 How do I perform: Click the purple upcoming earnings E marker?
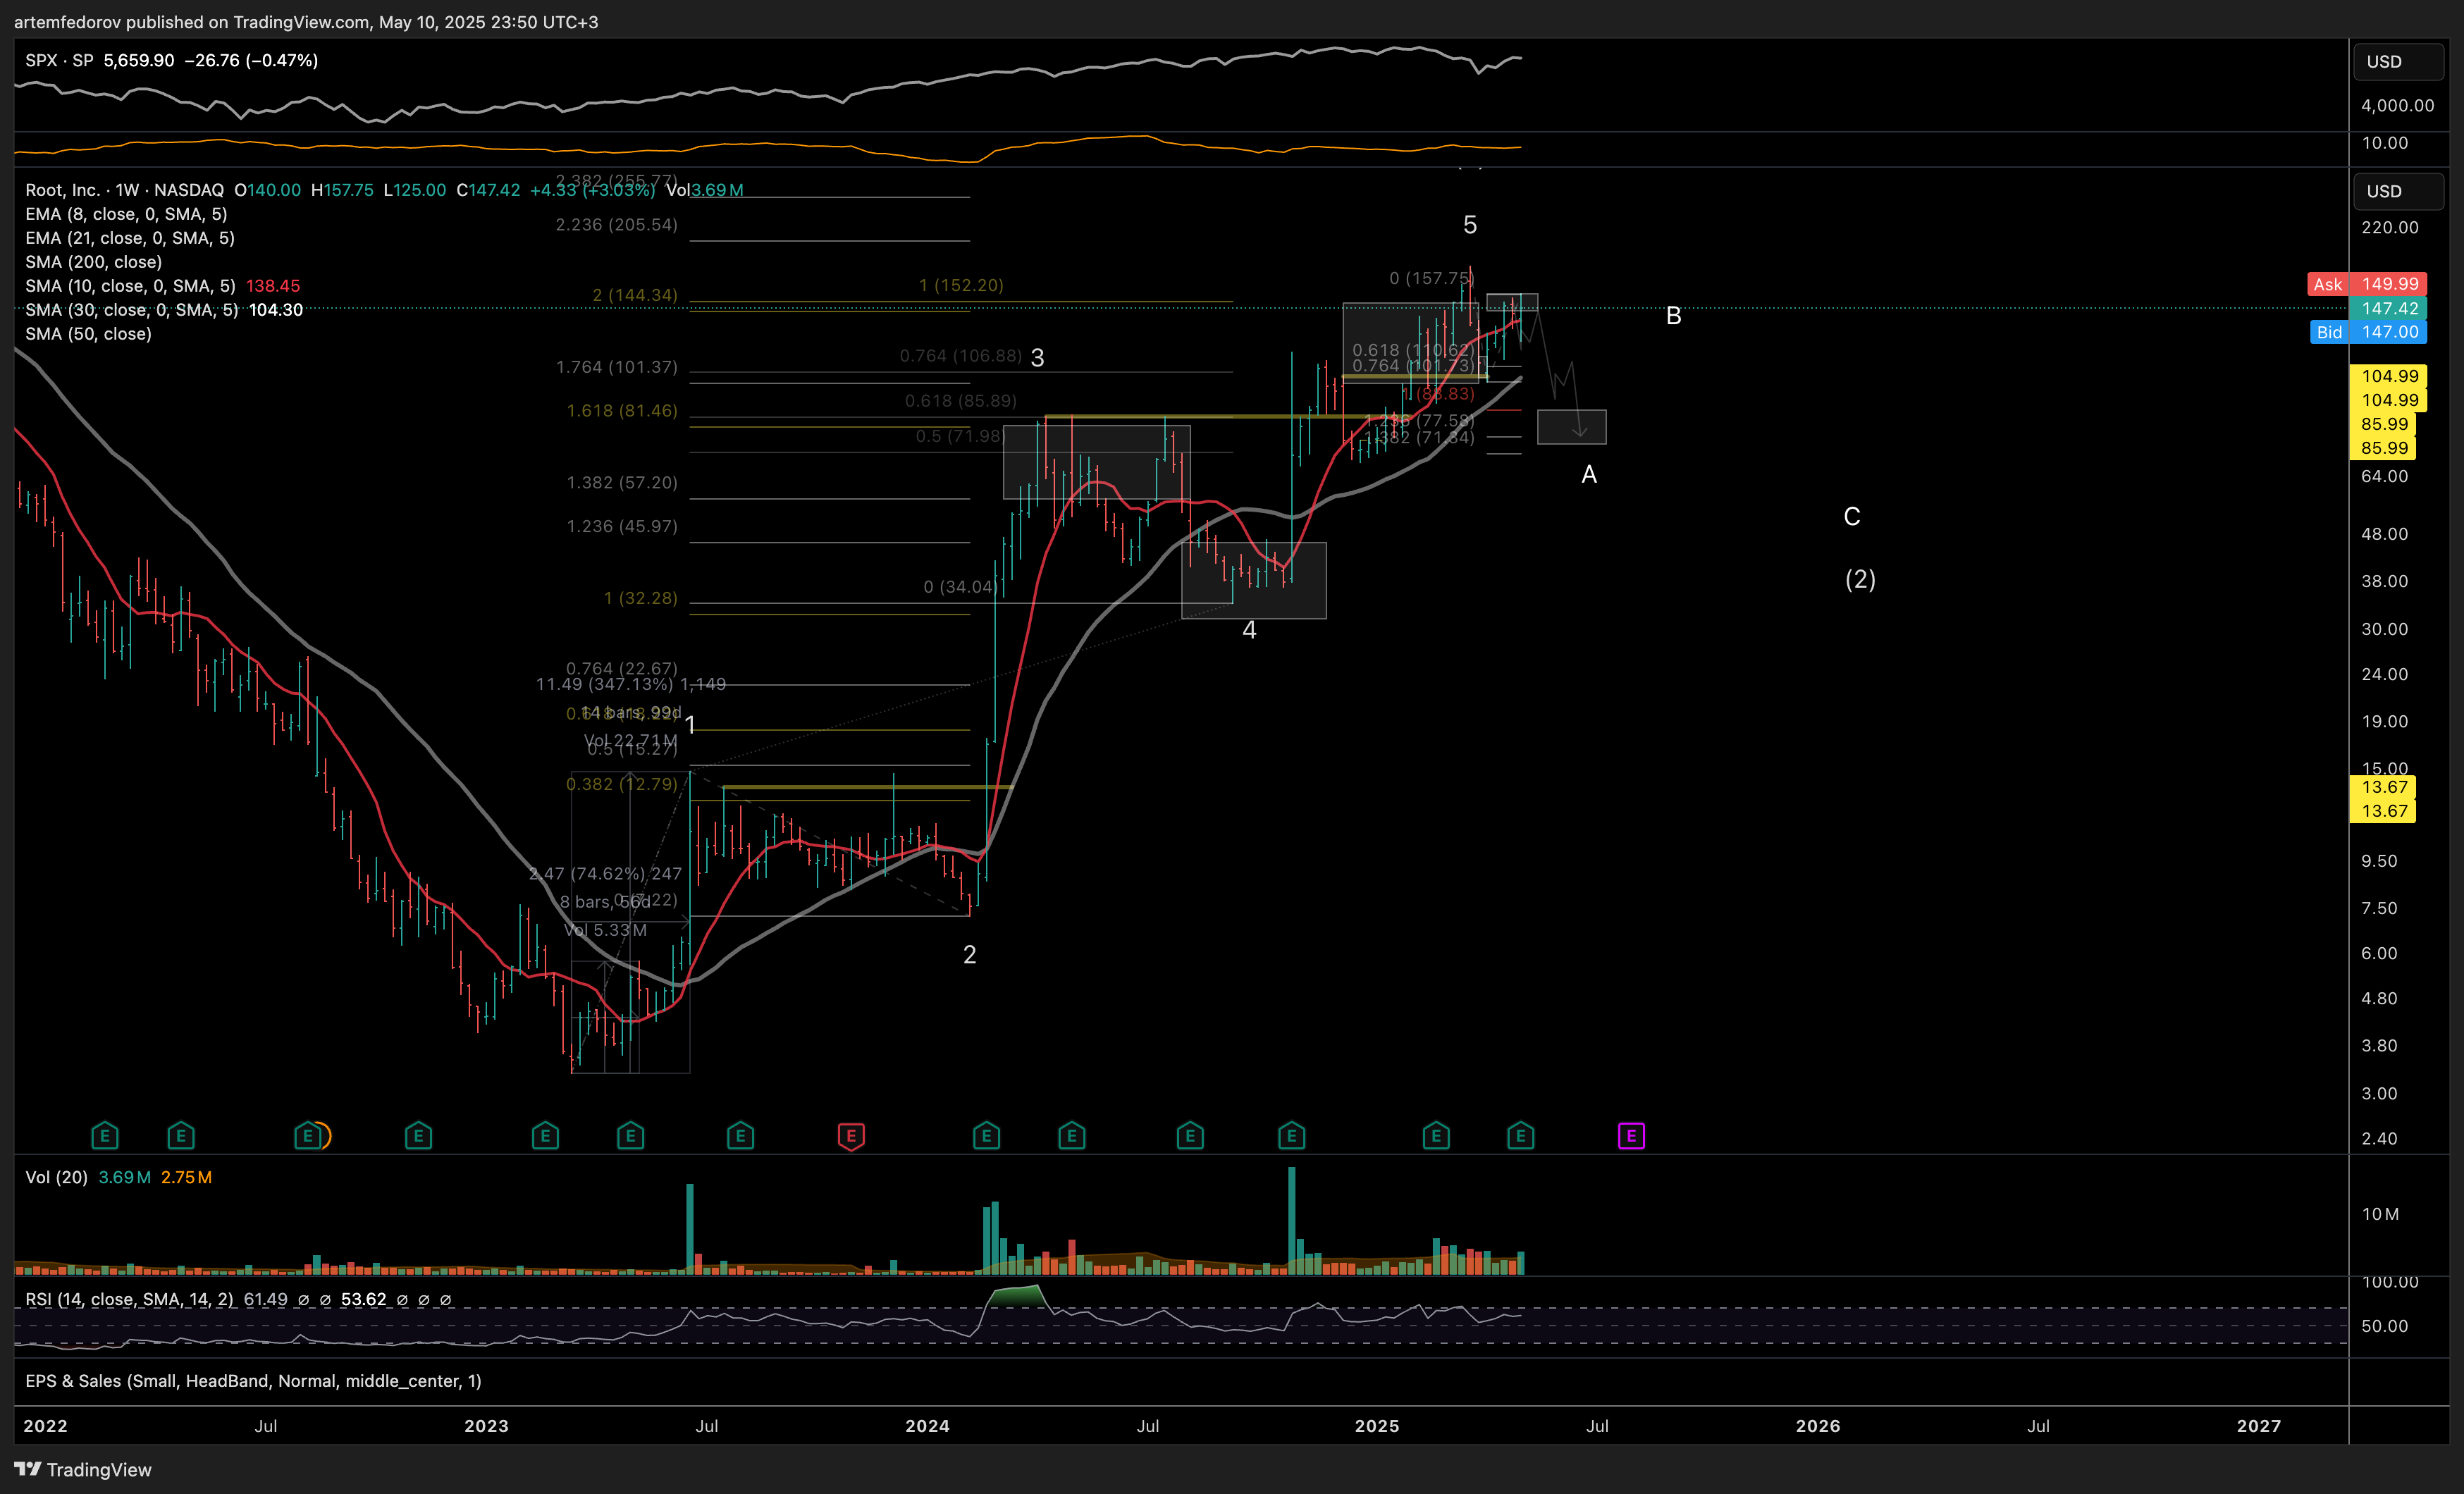click(x=1631, y=1136)
